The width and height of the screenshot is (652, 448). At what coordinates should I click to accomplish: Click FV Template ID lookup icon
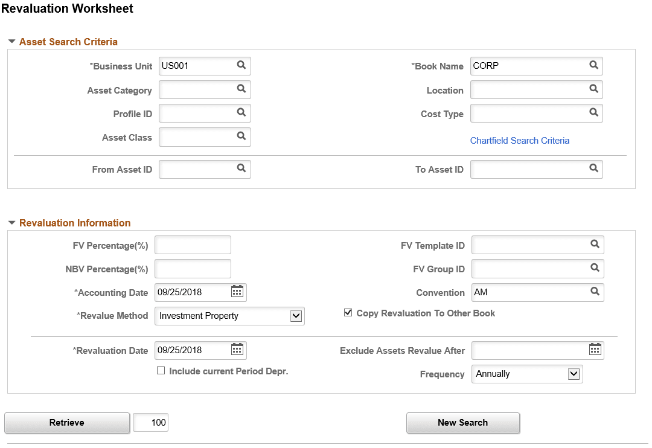(x=595, y=244)
